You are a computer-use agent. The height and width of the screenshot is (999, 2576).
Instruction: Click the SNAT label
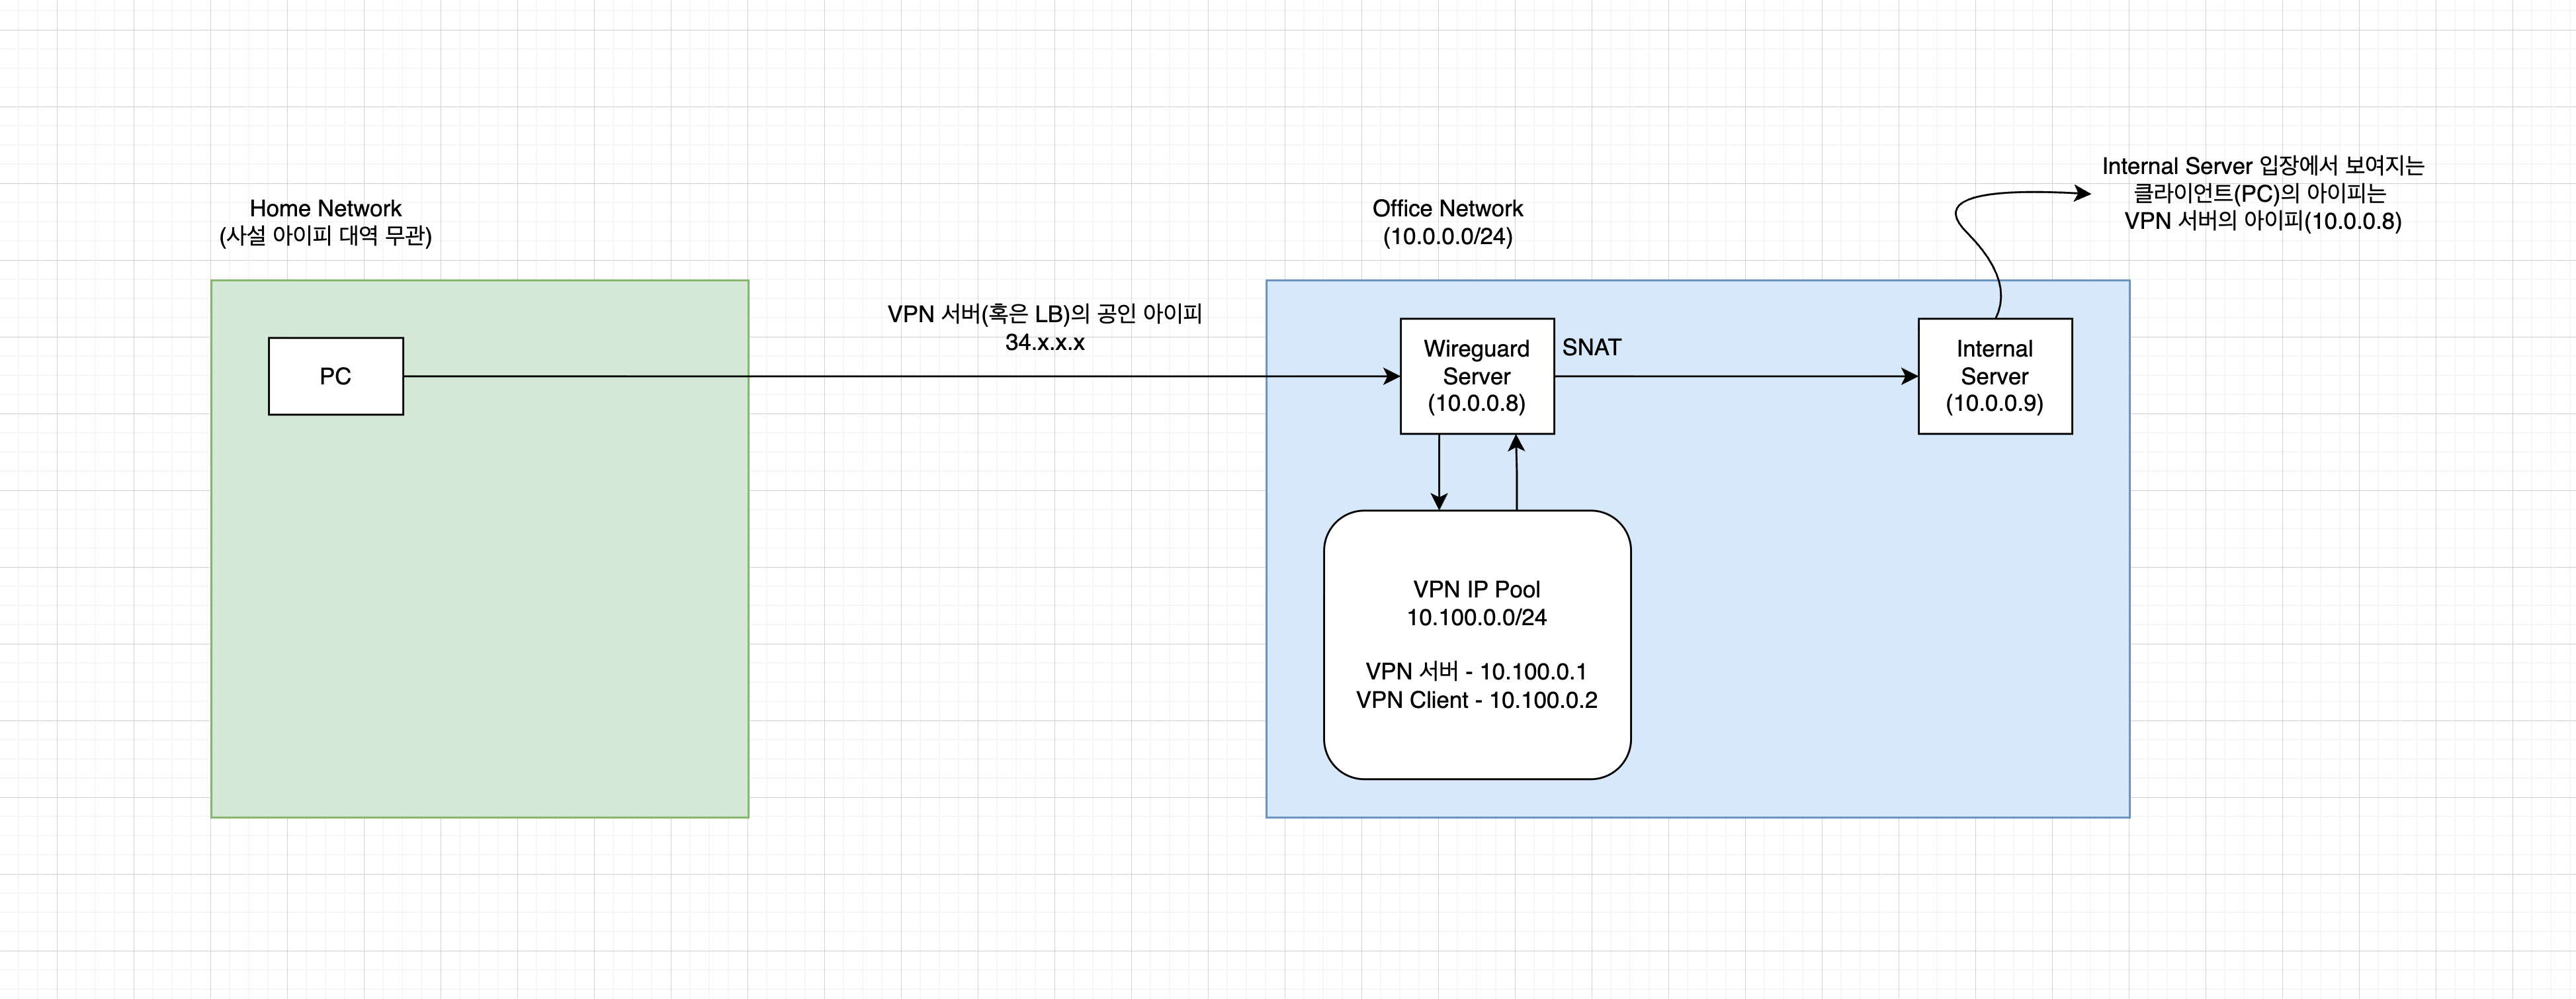(x=1591, y=347)
